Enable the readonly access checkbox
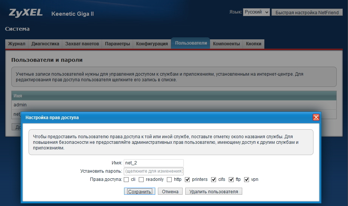The height and width of the screenshot is (206, 348). [x=141, y=180]
